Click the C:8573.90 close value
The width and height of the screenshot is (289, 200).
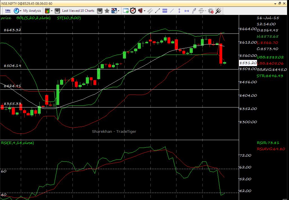click(x=268, y=49)
